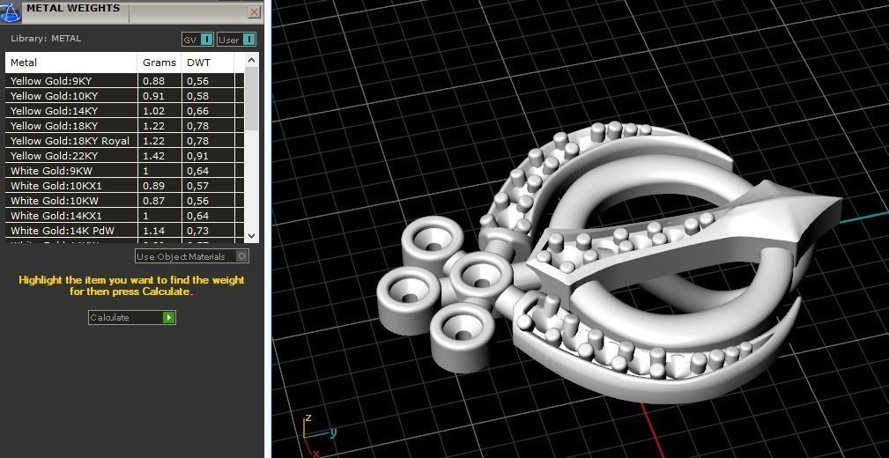Click DWT value 0,73 for 14K PdW

(198, 231)
